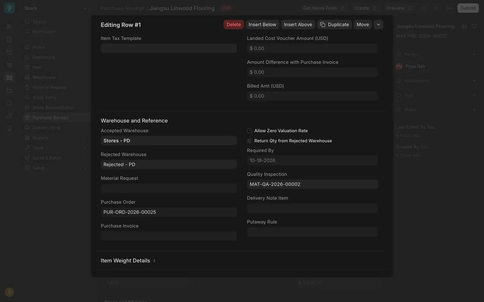Open the Create dropdown menu
This screenshot has height=302, width=484.
tap(365, 8)
